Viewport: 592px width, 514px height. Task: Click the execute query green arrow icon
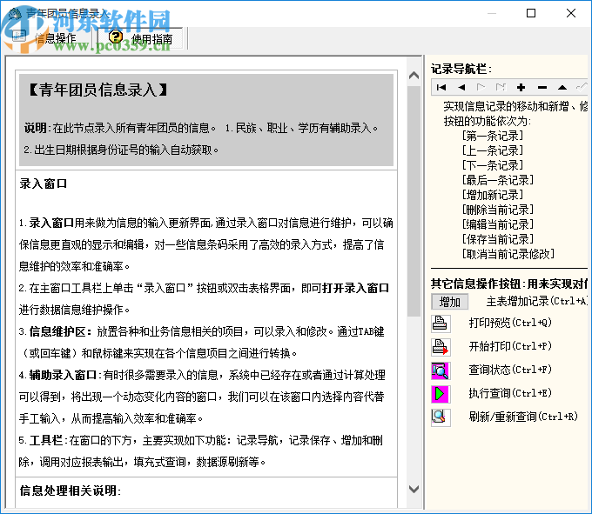pos(441,394)
